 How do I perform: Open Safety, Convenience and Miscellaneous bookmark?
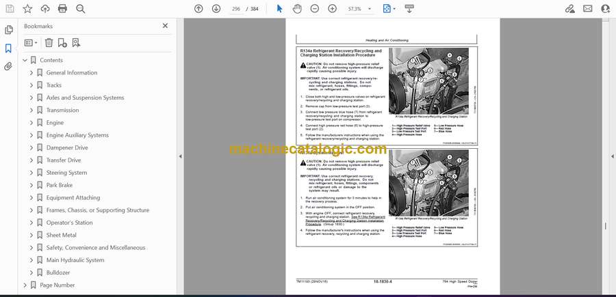(96, 248)
